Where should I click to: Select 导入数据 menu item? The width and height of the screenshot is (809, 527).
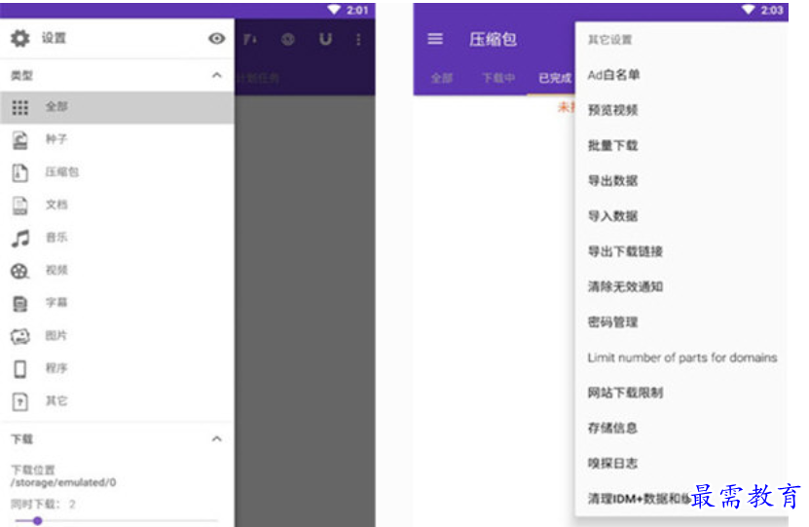613,215
